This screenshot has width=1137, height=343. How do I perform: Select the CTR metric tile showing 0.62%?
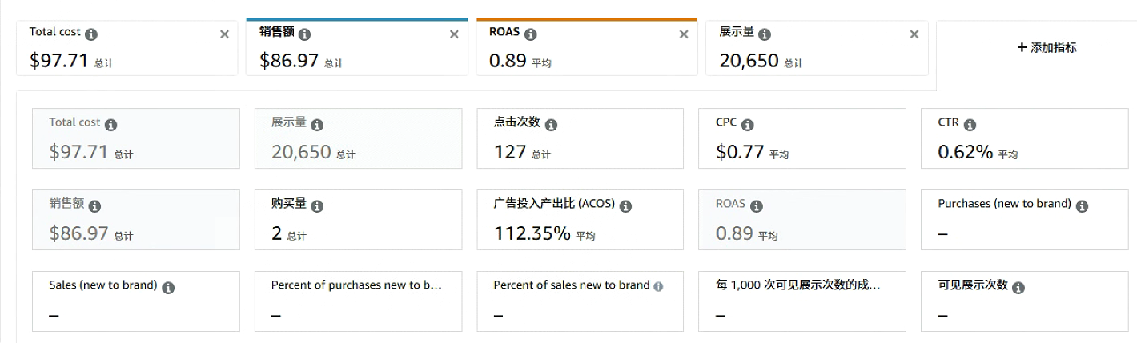[x=1023, y=139]
